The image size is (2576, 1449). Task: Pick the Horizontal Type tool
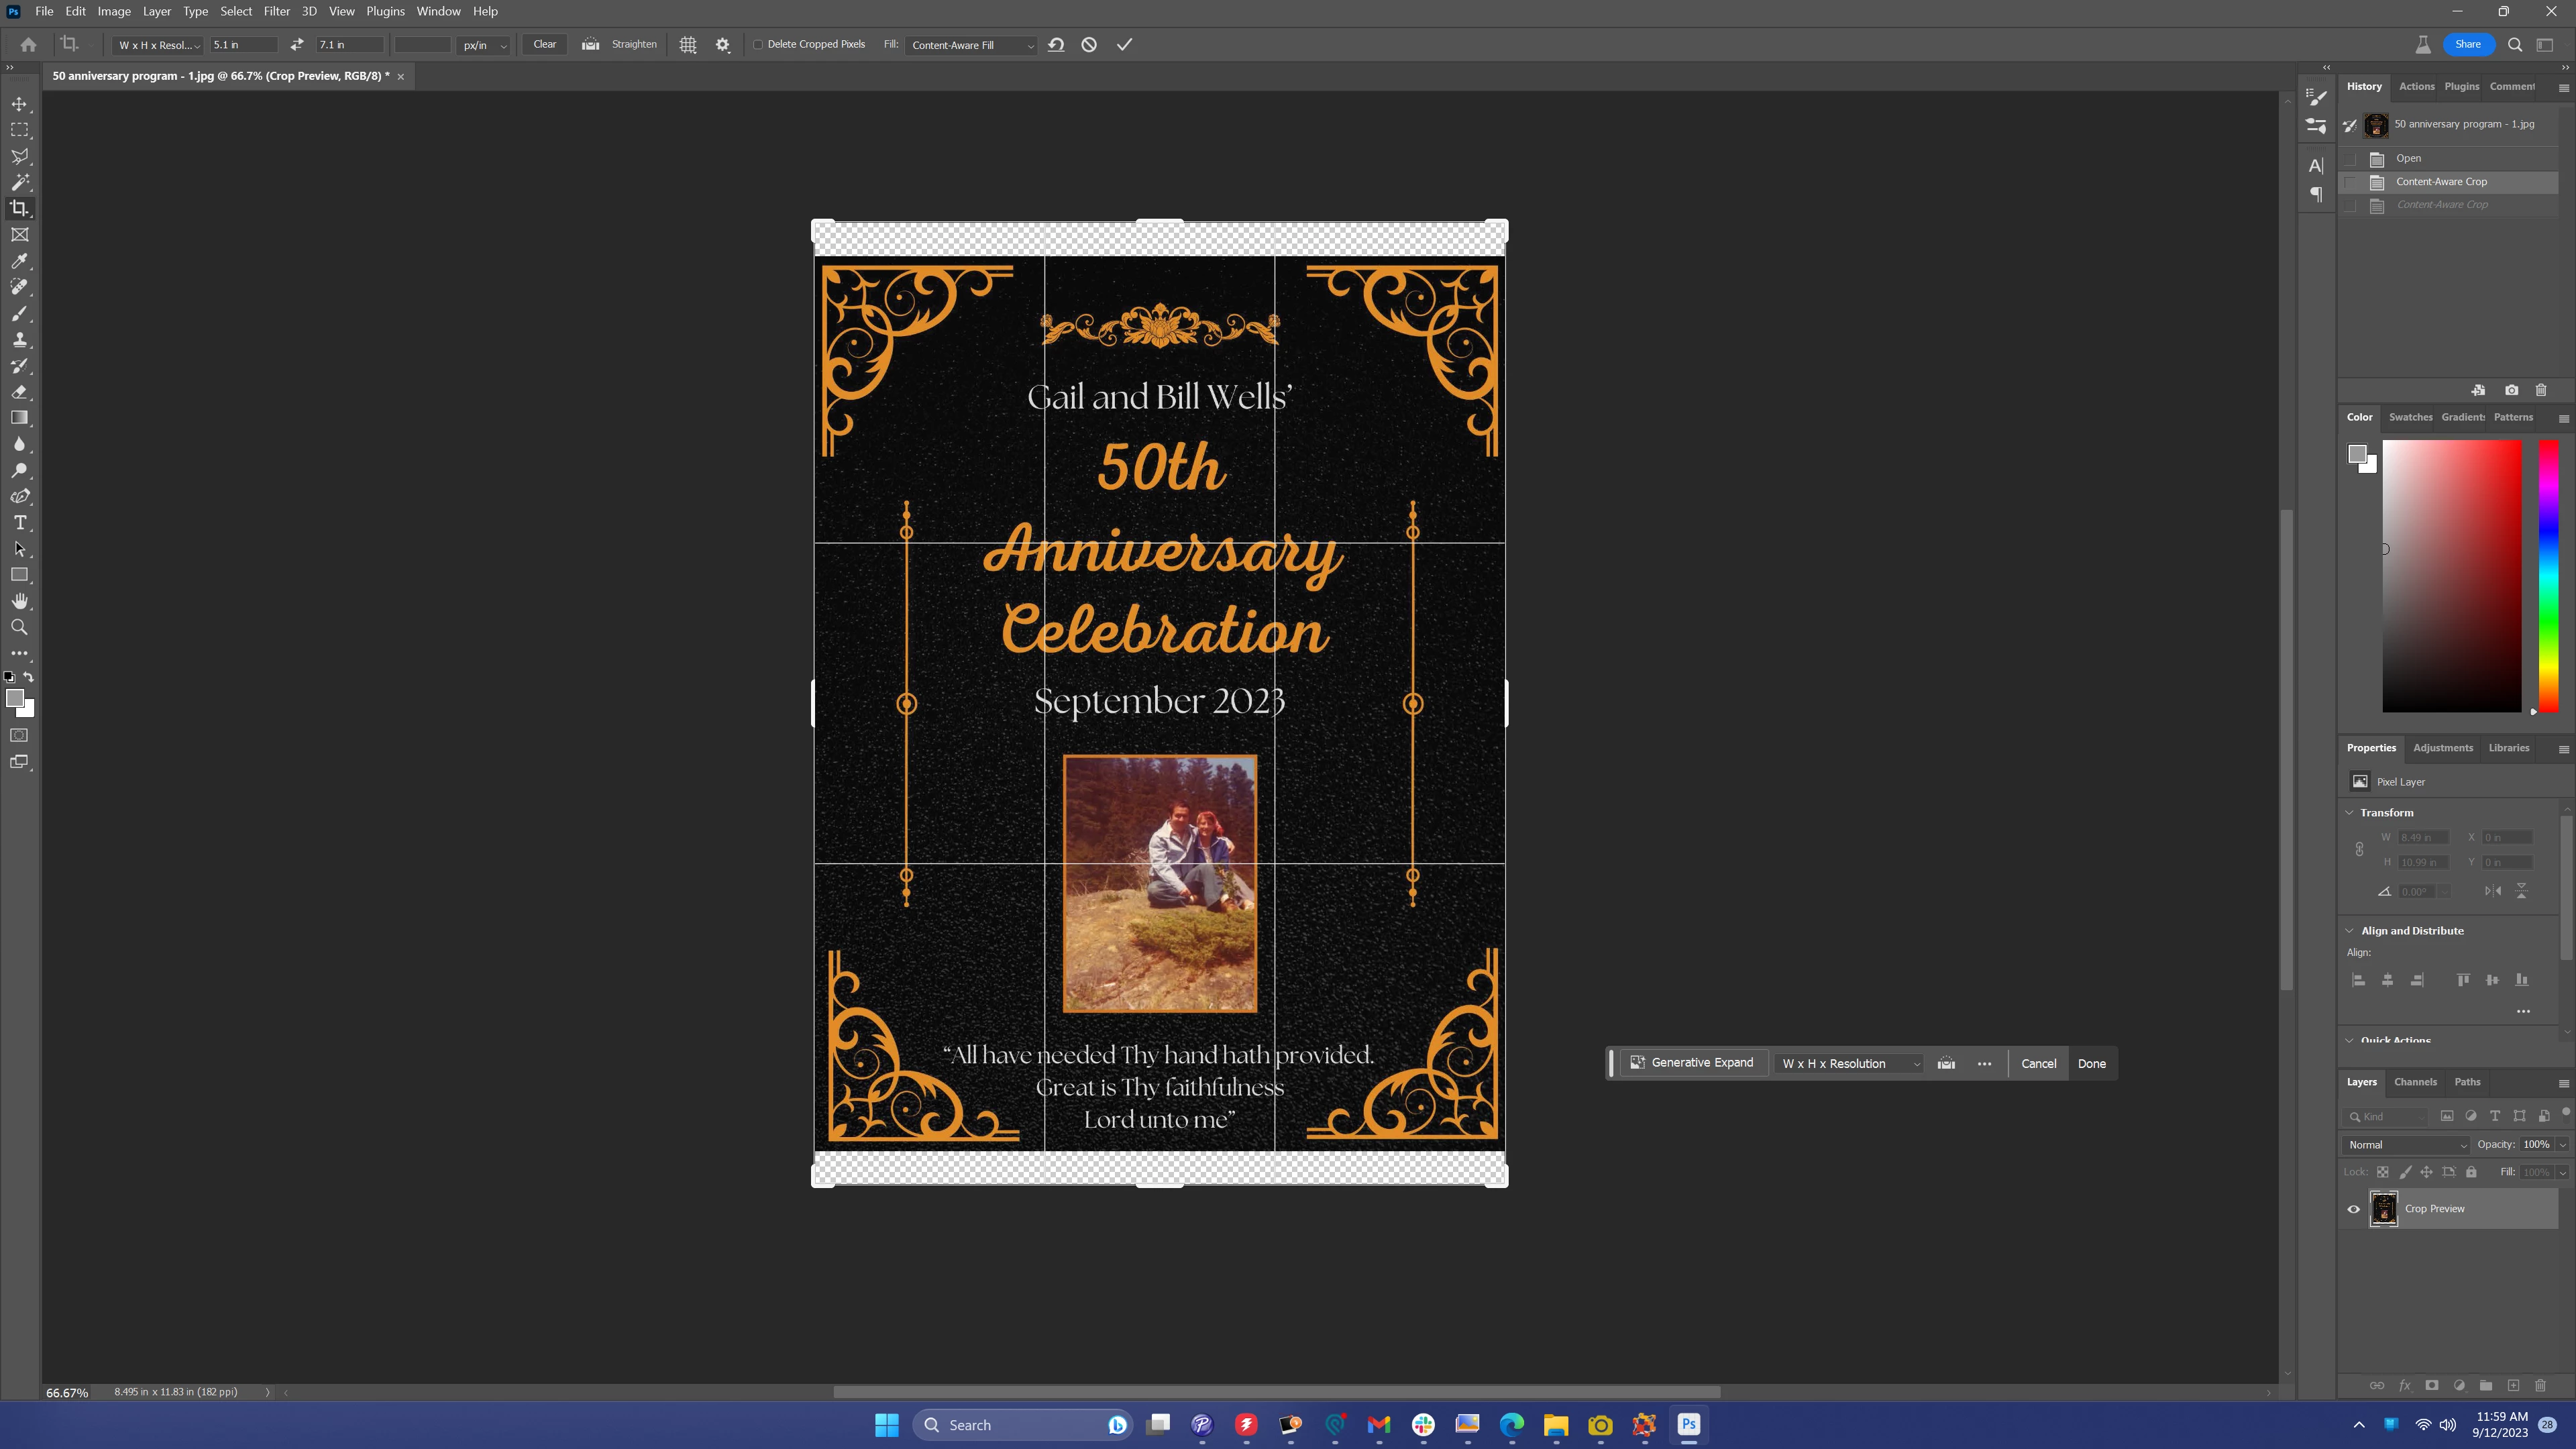pyautogui.click(x=19, y=523)
